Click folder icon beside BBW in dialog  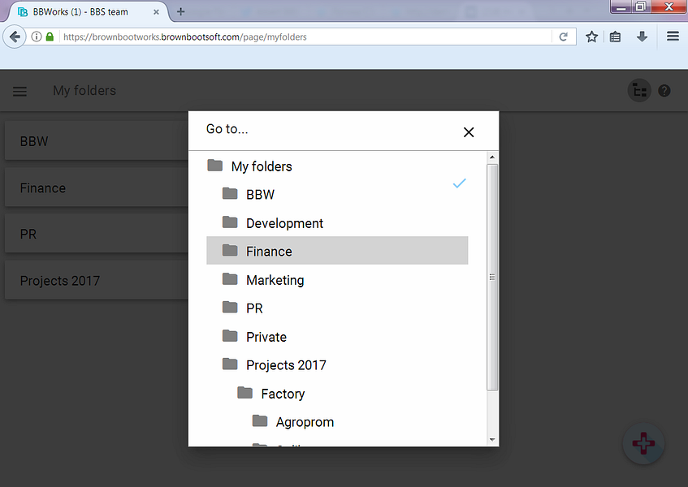230,193
